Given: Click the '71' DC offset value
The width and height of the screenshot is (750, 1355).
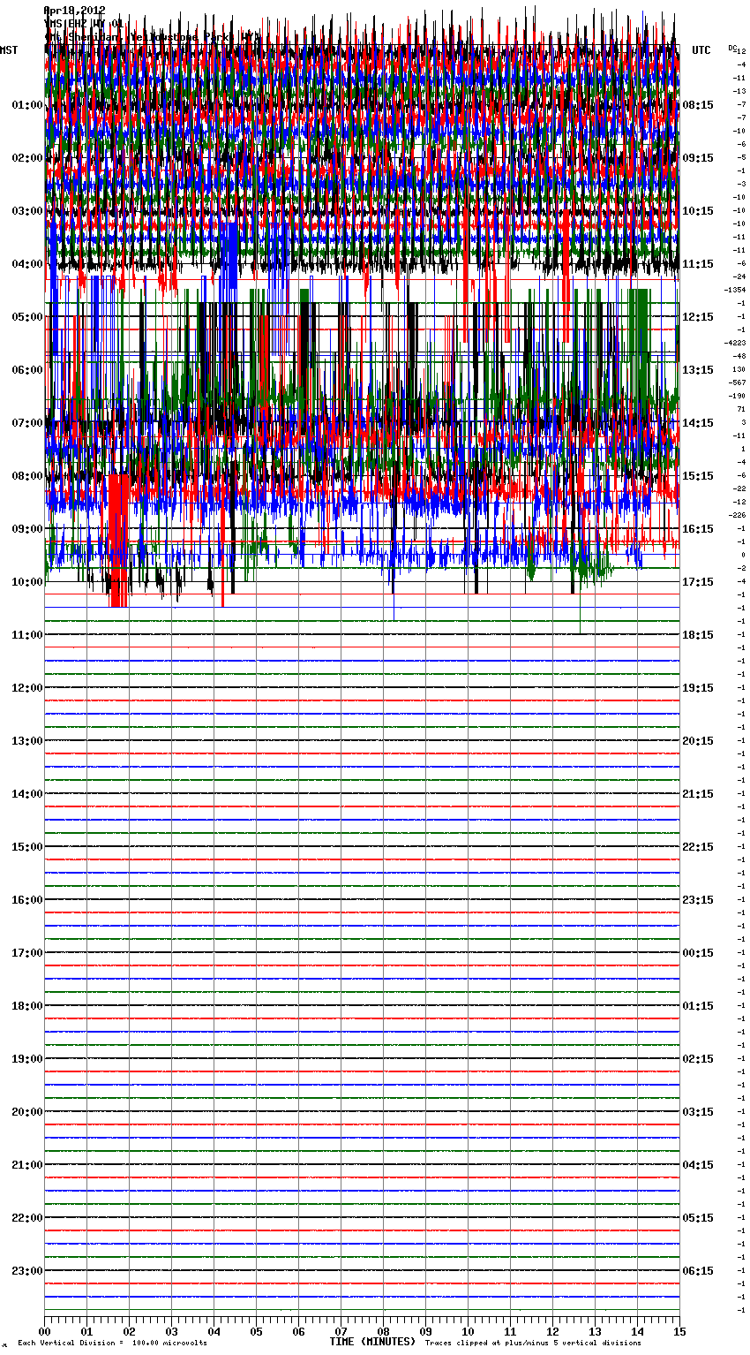Looking at the screenshot, I should (741, 409).
